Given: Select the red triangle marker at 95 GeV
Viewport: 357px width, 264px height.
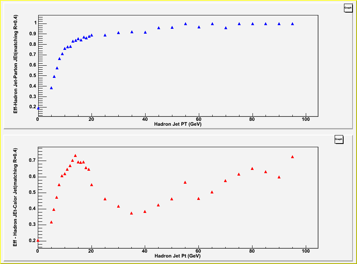Looking at the screenshot, I should pos(292,157).
